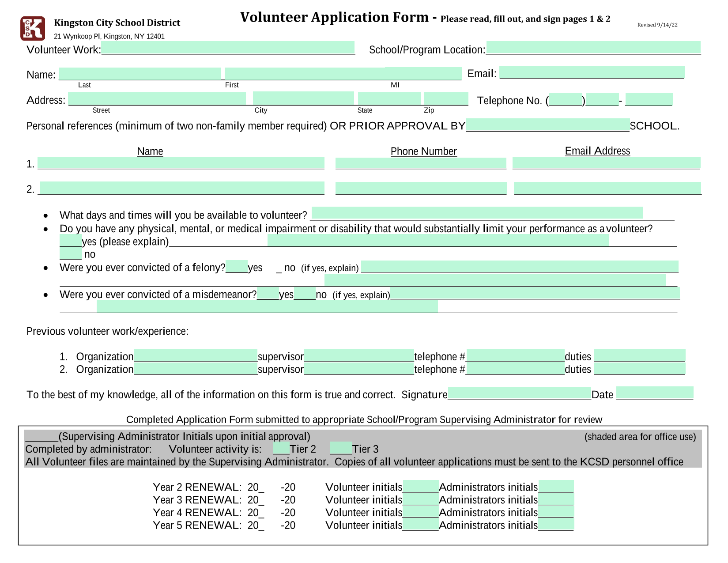The image size is (728, 563).
Task: Click reference 2 Email Address field
Action: (x=607, y=188)
